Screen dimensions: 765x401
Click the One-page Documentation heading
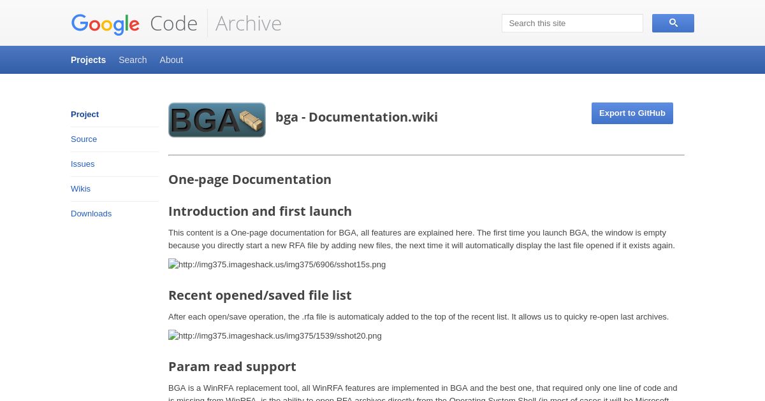pyautogui.click(x=250, y=179)
